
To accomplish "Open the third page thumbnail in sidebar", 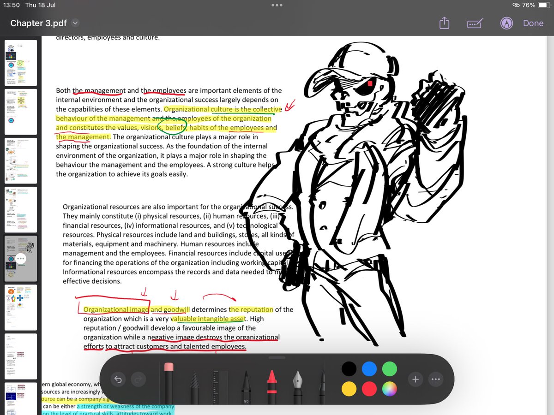I will click(x=21, y=160).
